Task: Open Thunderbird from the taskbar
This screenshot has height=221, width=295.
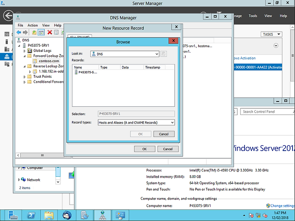Action: [67, 215]
